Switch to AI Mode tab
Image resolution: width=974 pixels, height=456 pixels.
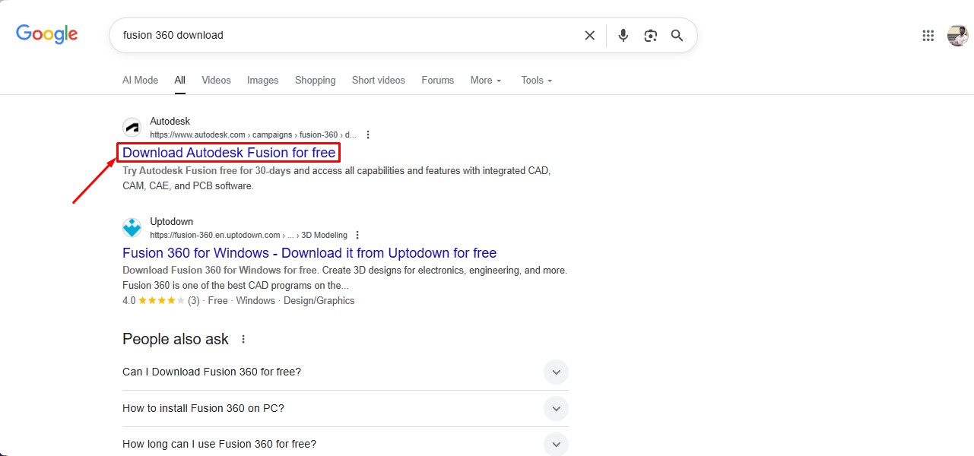tap(141, 81)
